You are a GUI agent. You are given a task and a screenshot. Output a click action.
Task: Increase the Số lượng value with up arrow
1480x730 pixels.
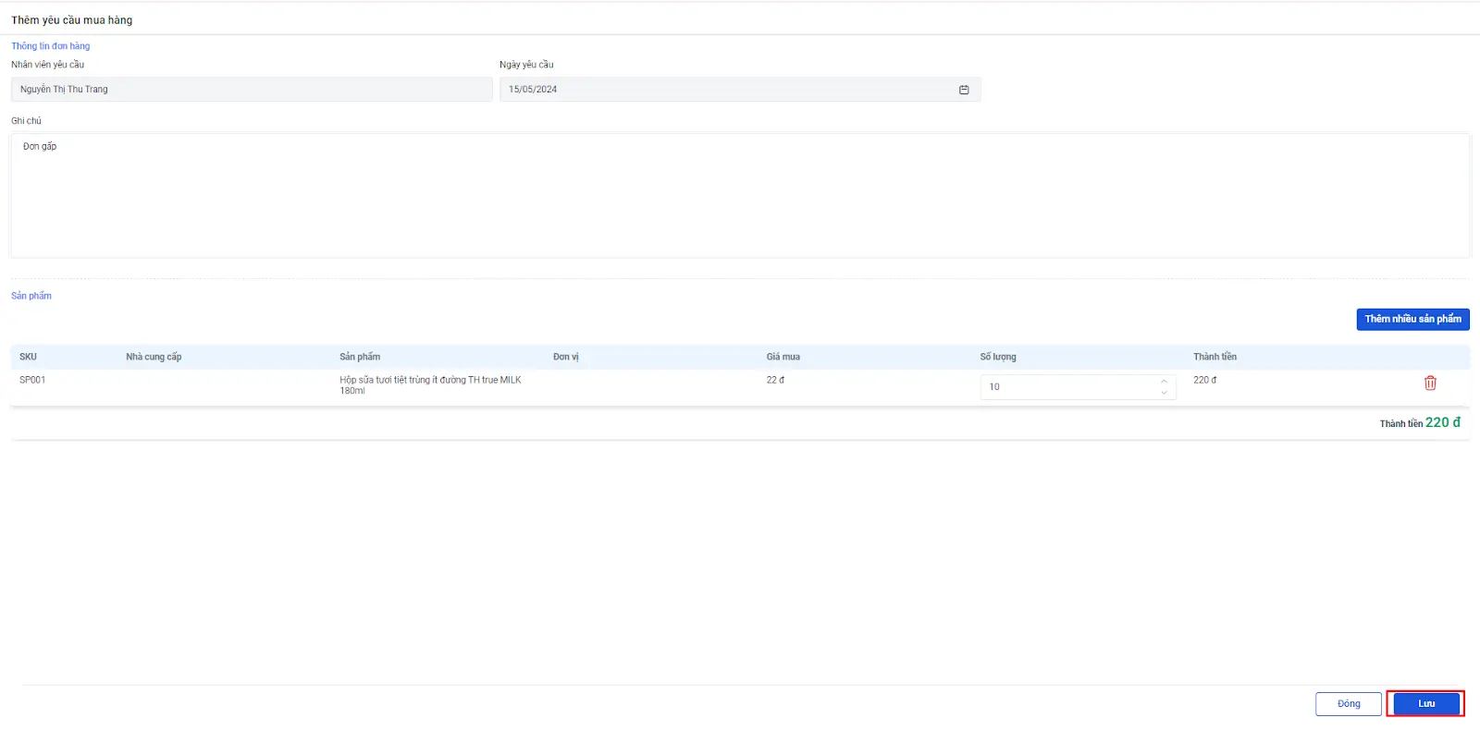coord(1164,381)
